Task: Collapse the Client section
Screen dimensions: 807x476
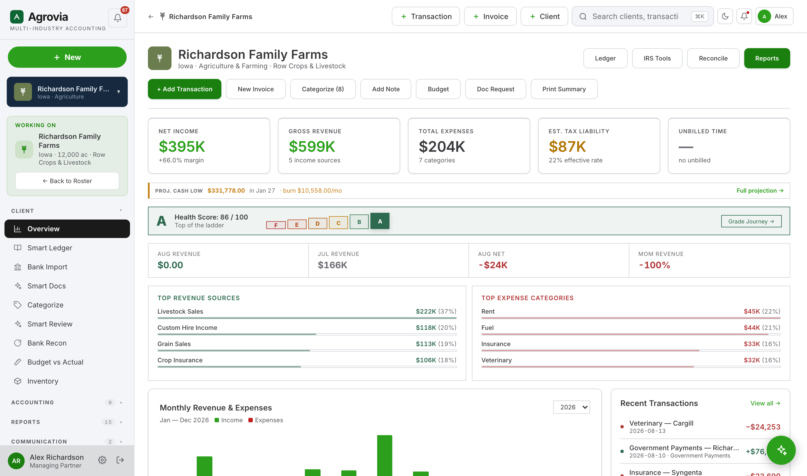Action: pyautogui.click(x=67, y=211)
